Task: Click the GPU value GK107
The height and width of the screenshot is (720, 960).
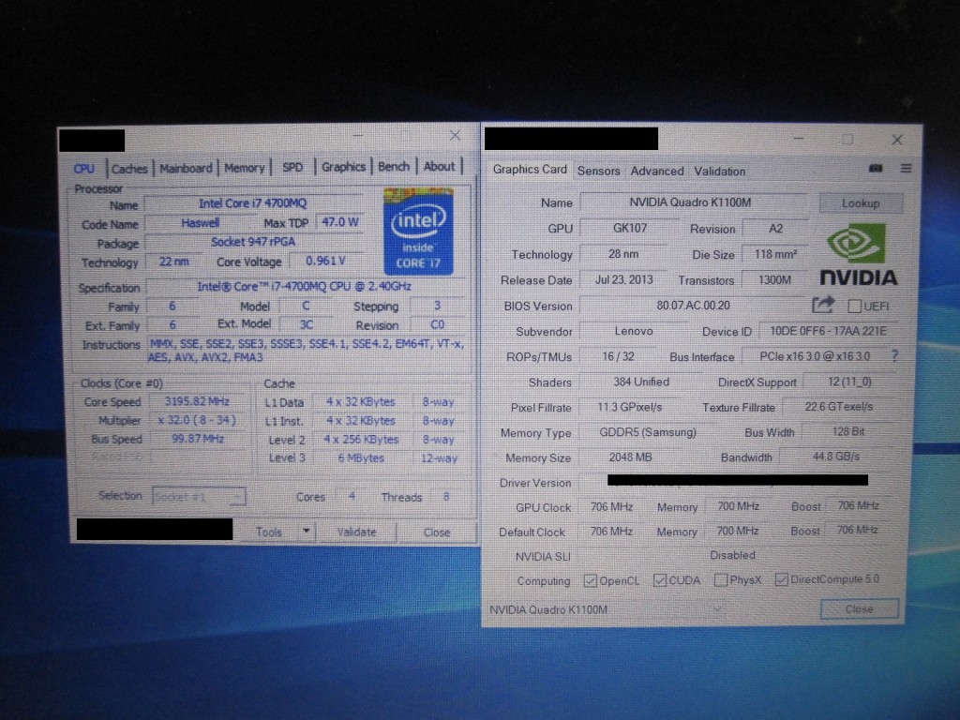Action: (630, 228)
